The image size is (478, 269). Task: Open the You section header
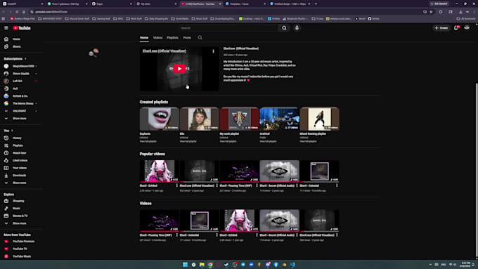pos(8,131)
